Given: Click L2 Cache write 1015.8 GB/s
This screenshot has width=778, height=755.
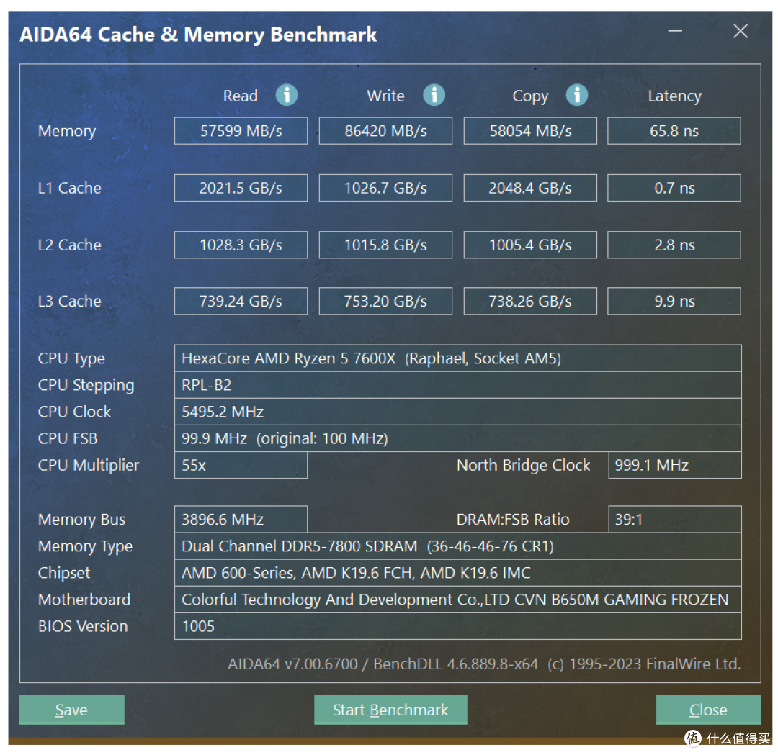Looking at the screenshot, I should (385, 245).
